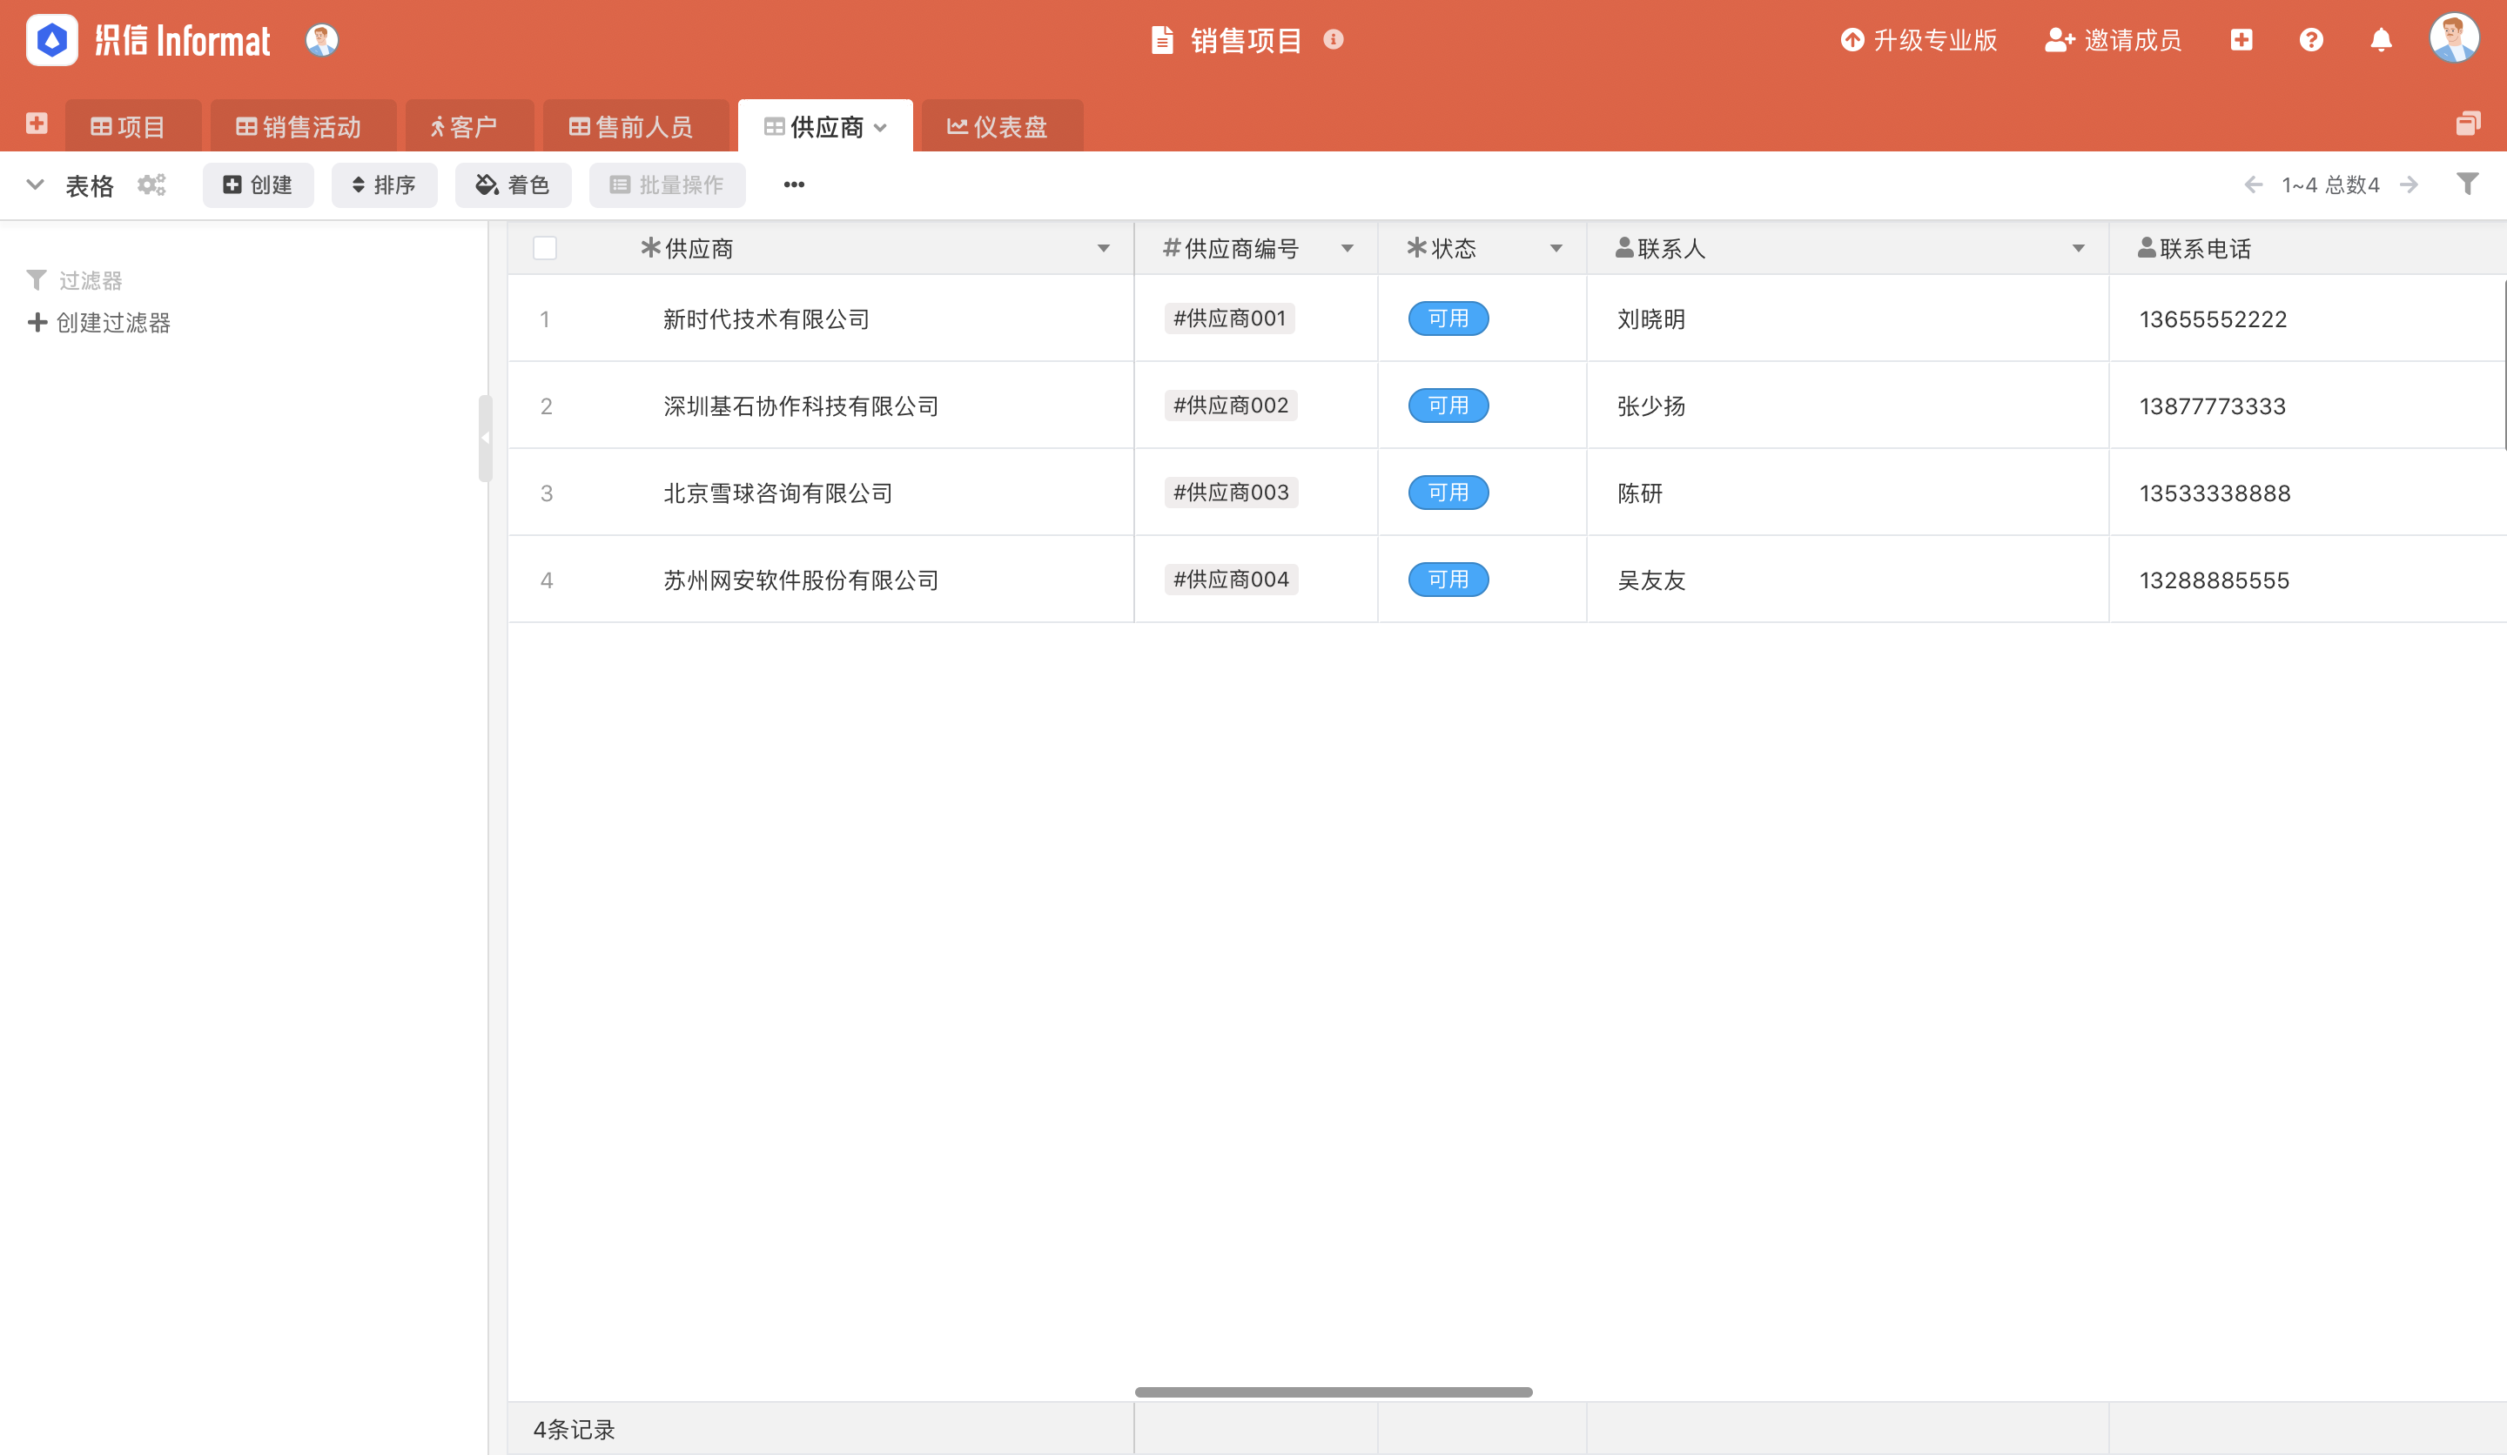
Task: Select the header checkbox to choose all rows
Action: pyautogui.click(x=544, y=248)
